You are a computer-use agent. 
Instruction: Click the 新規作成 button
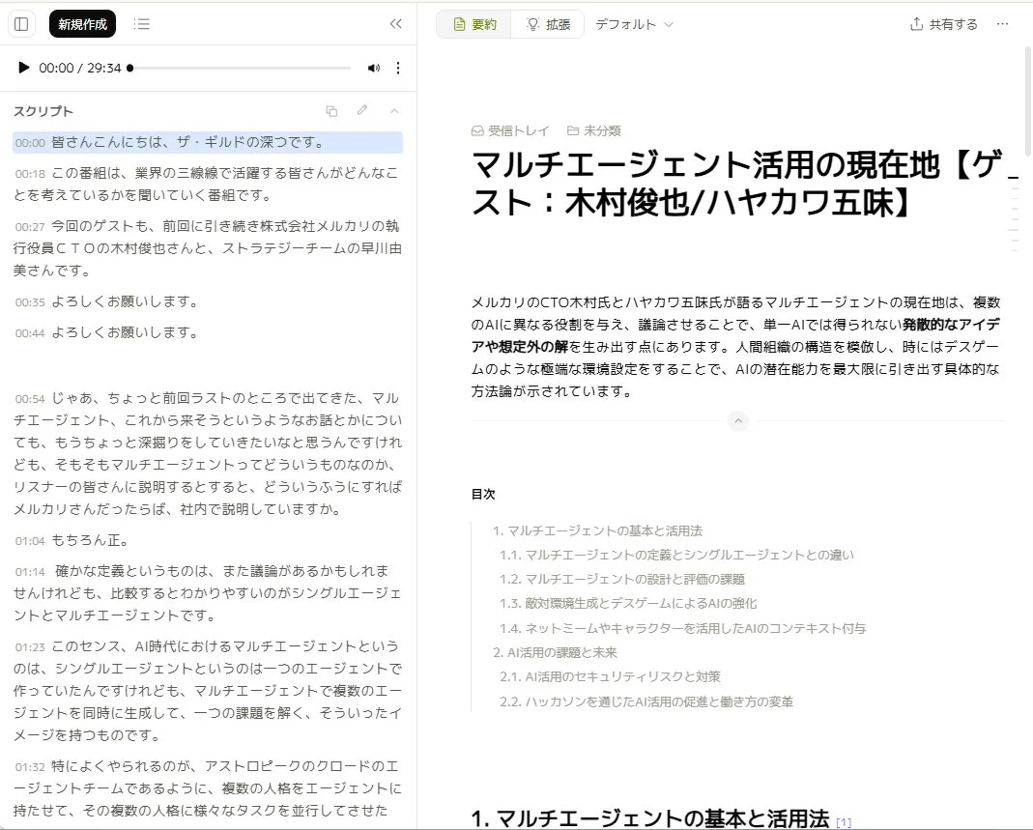[82, 24]
